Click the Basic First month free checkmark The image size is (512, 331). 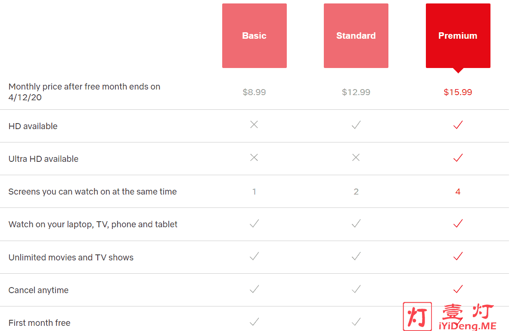[x=254, y=322]
